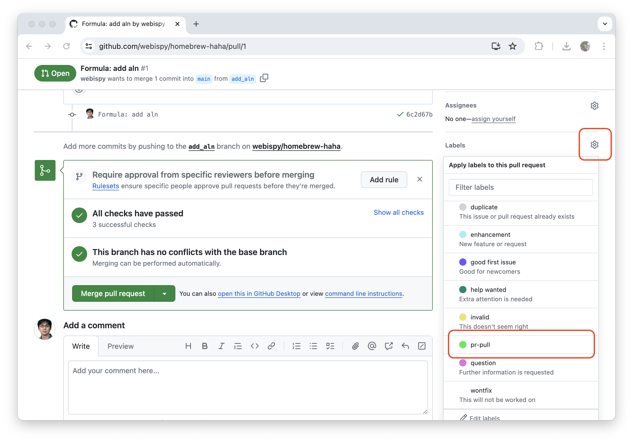Insert a quote block in comment
Screen dimensions: 633x442
[x=238, y=346]
